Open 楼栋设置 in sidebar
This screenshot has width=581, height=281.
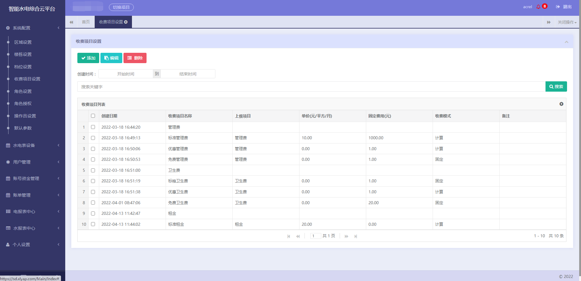pos(23,54)
